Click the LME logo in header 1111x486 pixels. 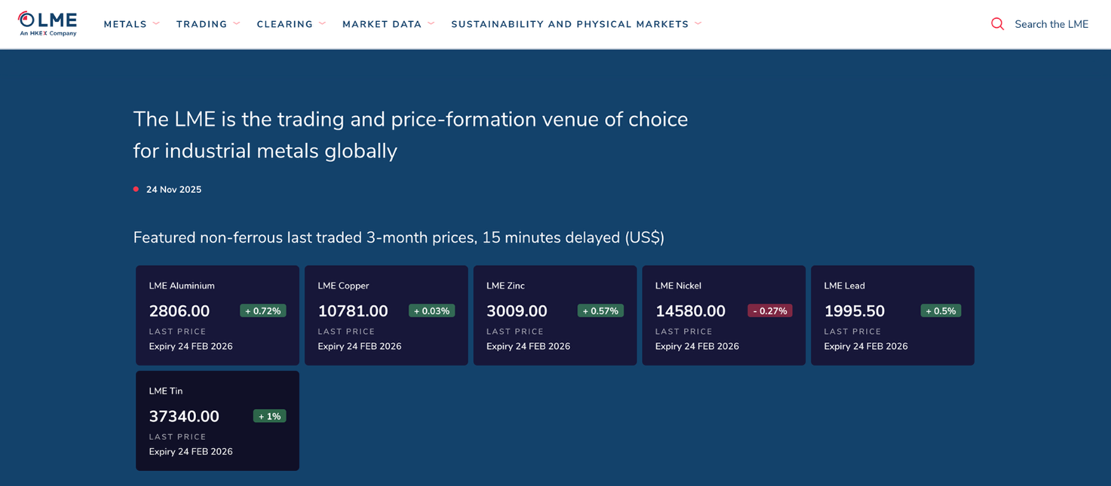pyautogui.click(x=48, y=23)
